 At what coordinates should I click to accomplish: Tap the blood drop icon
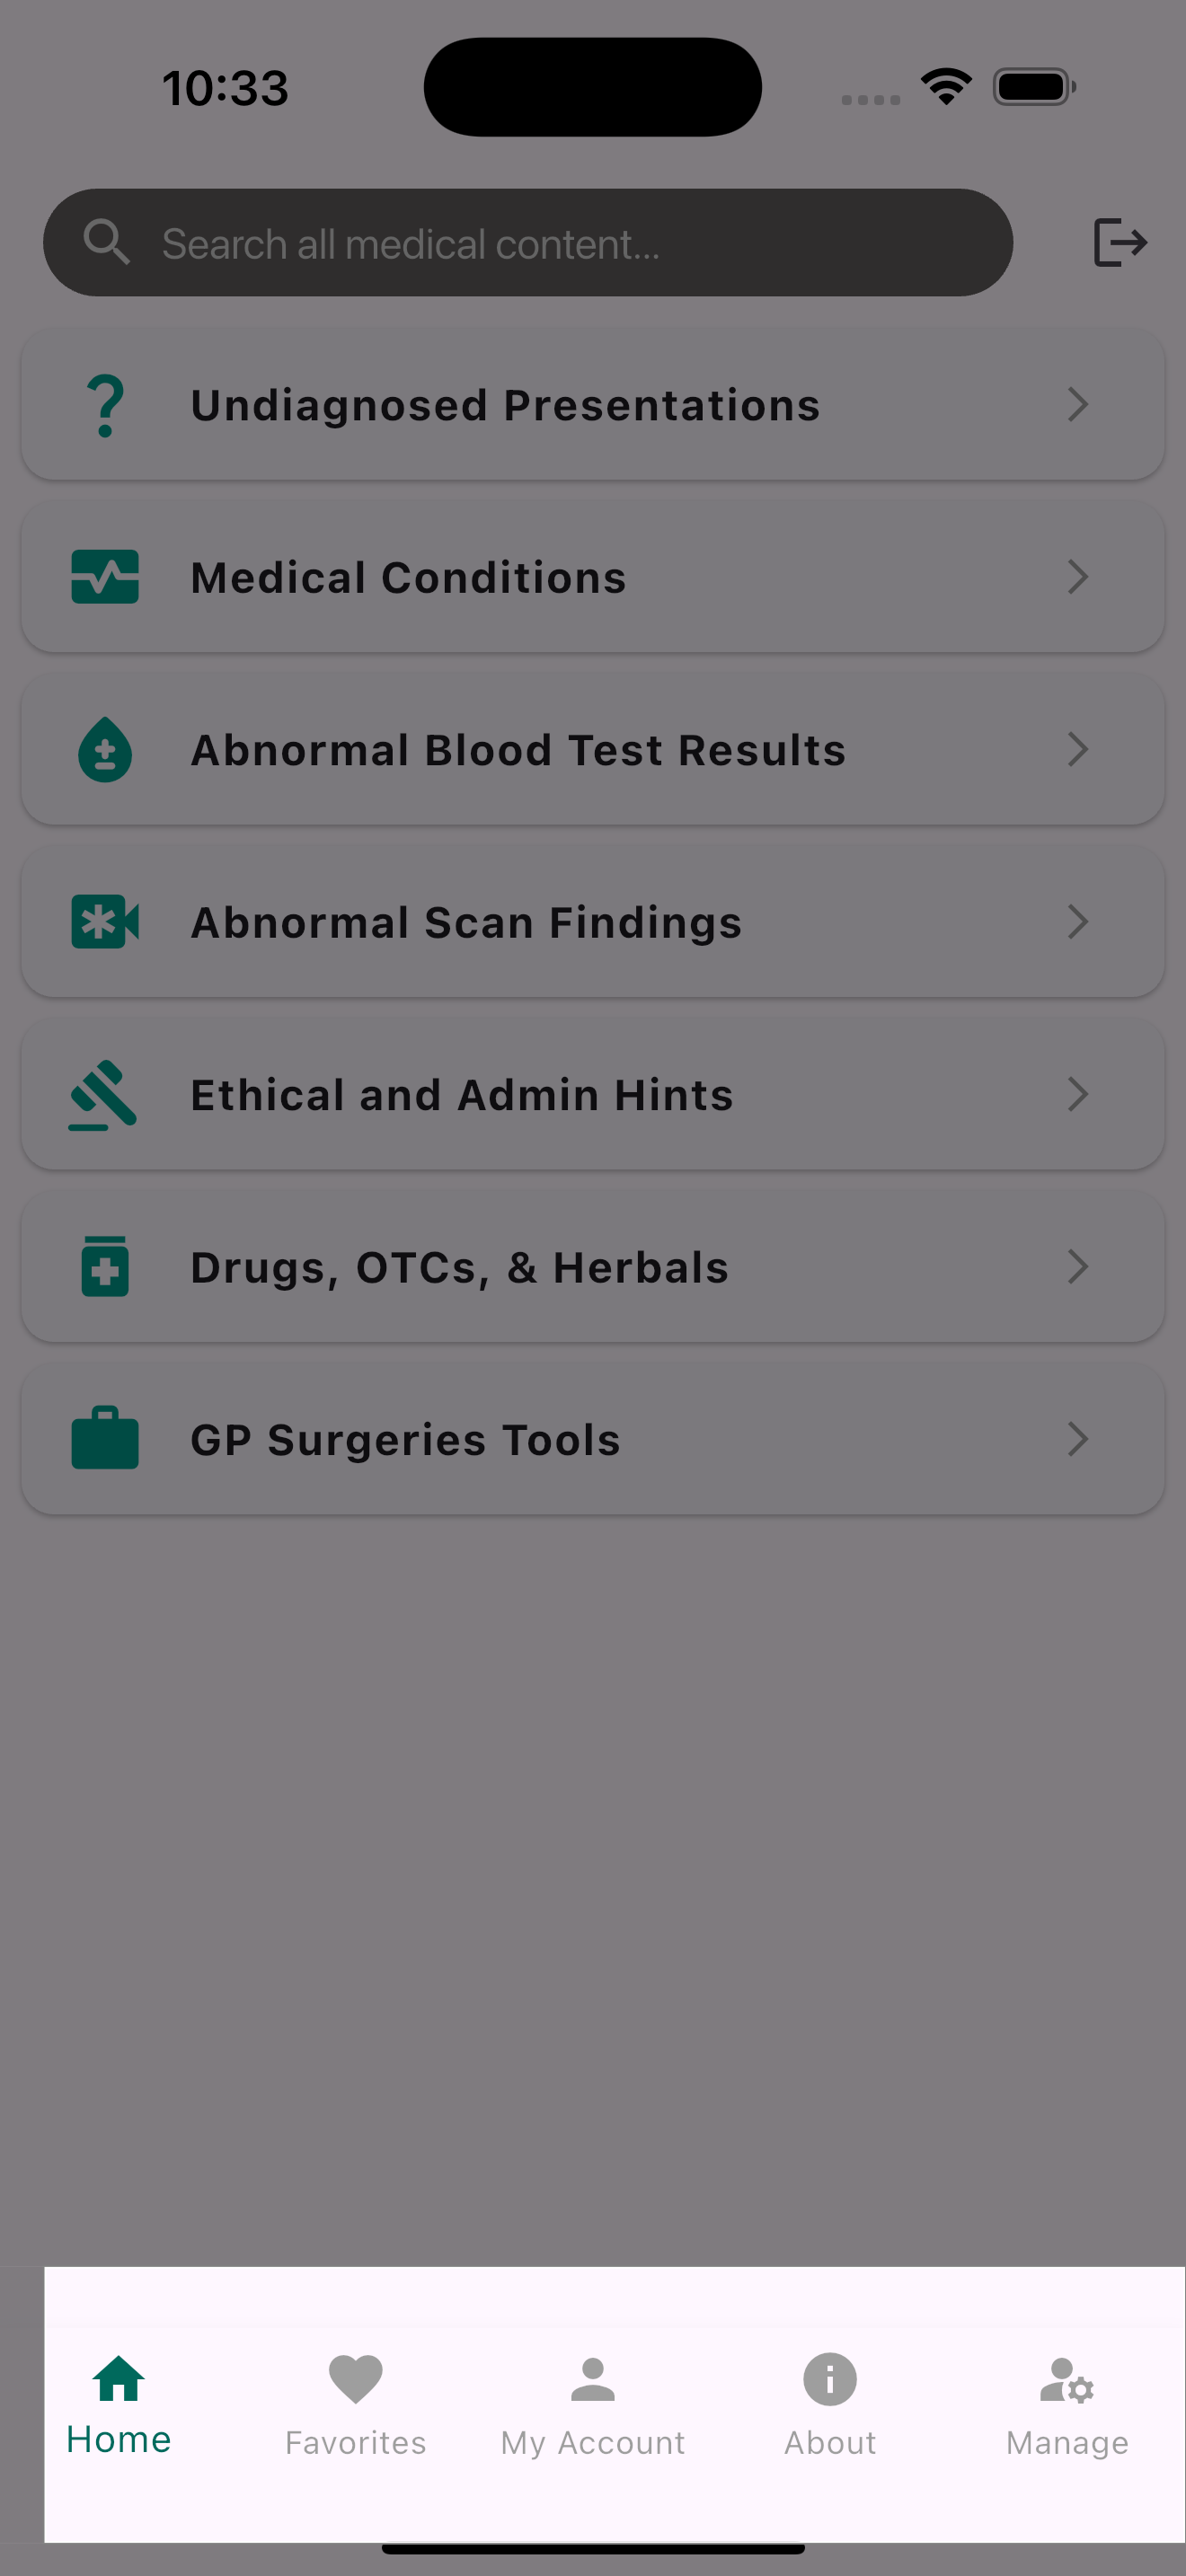[105, 750]
